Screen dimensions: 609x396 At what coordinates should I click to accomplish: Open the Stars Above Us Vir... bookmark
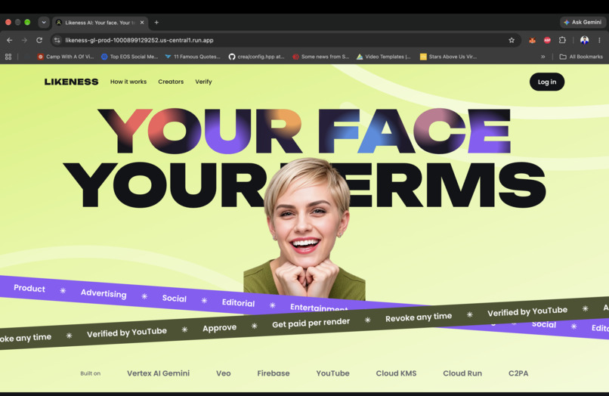point(448,57)
